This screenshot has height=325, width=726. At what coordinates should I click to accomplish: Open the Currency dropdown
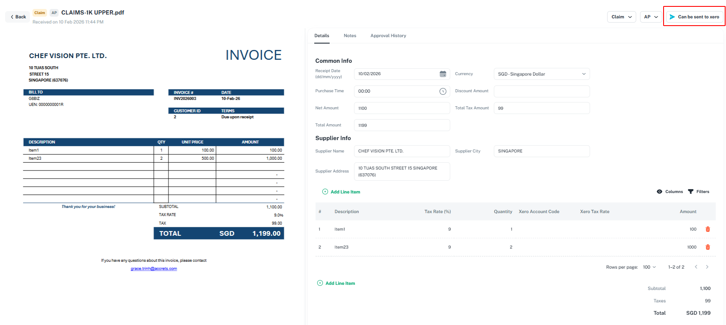pyautogui.click(x=541, y=74)
